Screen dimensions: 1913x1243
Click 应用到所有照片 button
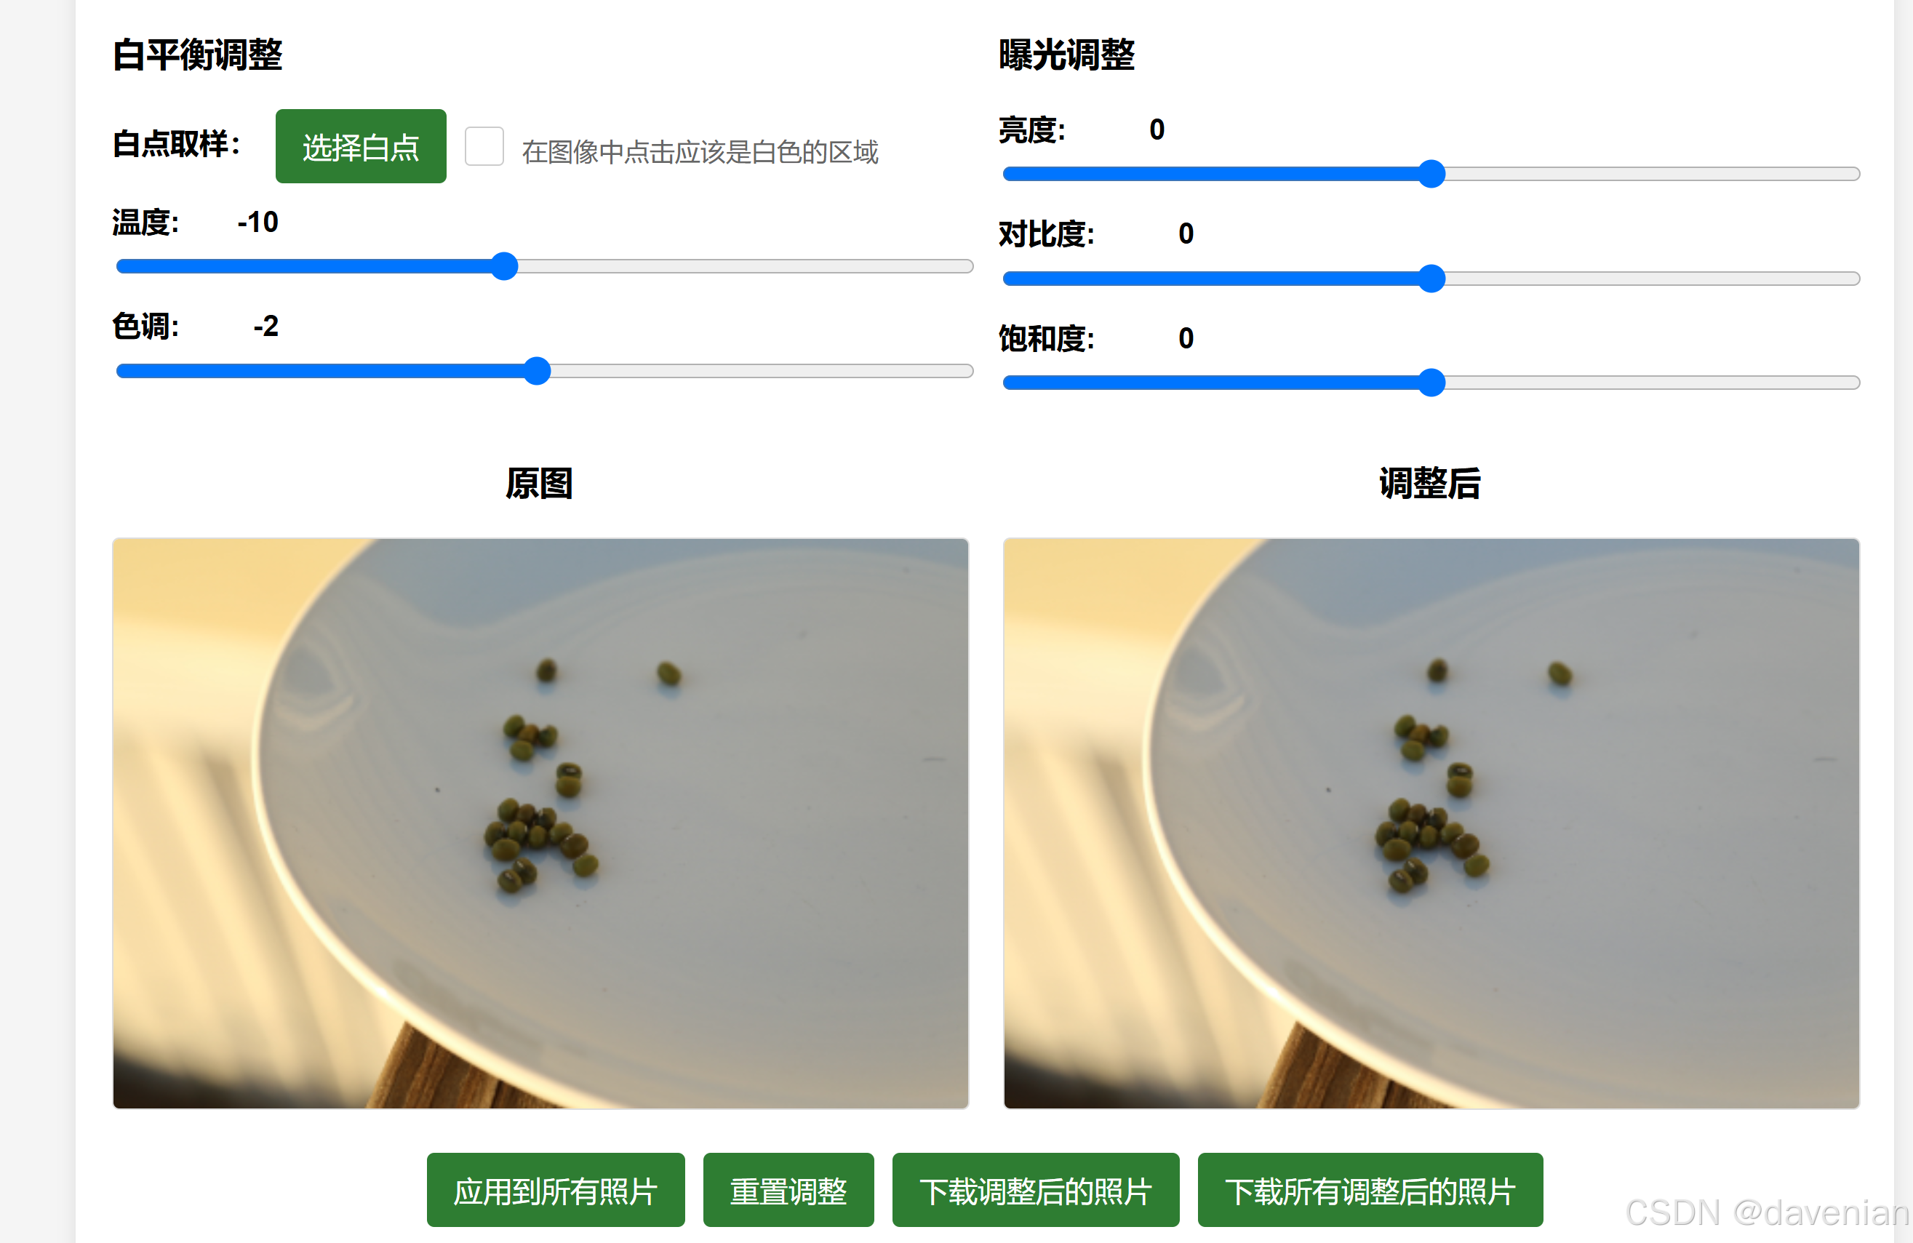pyautogui.click(x=556, y=1190)
